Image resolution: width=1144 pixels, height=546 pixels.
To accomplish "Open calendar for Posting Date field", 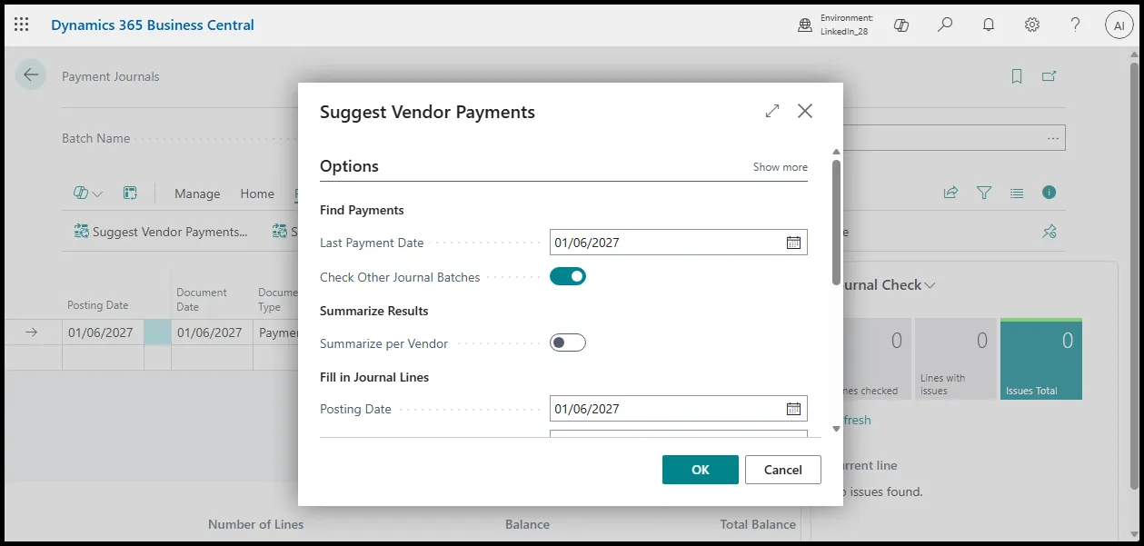I will tap(793, 409).
